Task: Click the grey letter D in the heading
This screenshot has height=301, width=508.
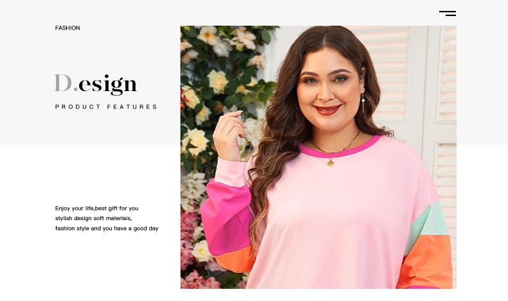Action: pos(63,83)
